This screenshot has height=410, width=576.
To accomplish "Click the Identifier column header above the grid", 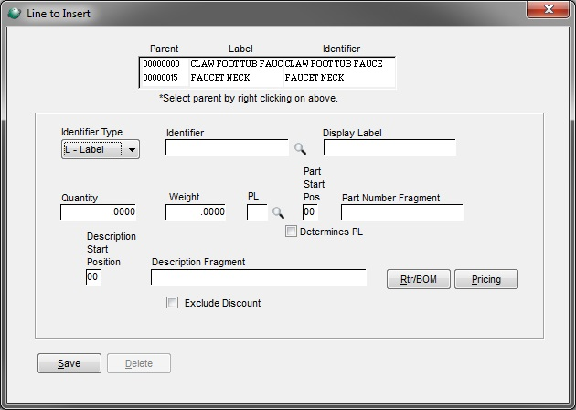I will (x=341, y=49).
